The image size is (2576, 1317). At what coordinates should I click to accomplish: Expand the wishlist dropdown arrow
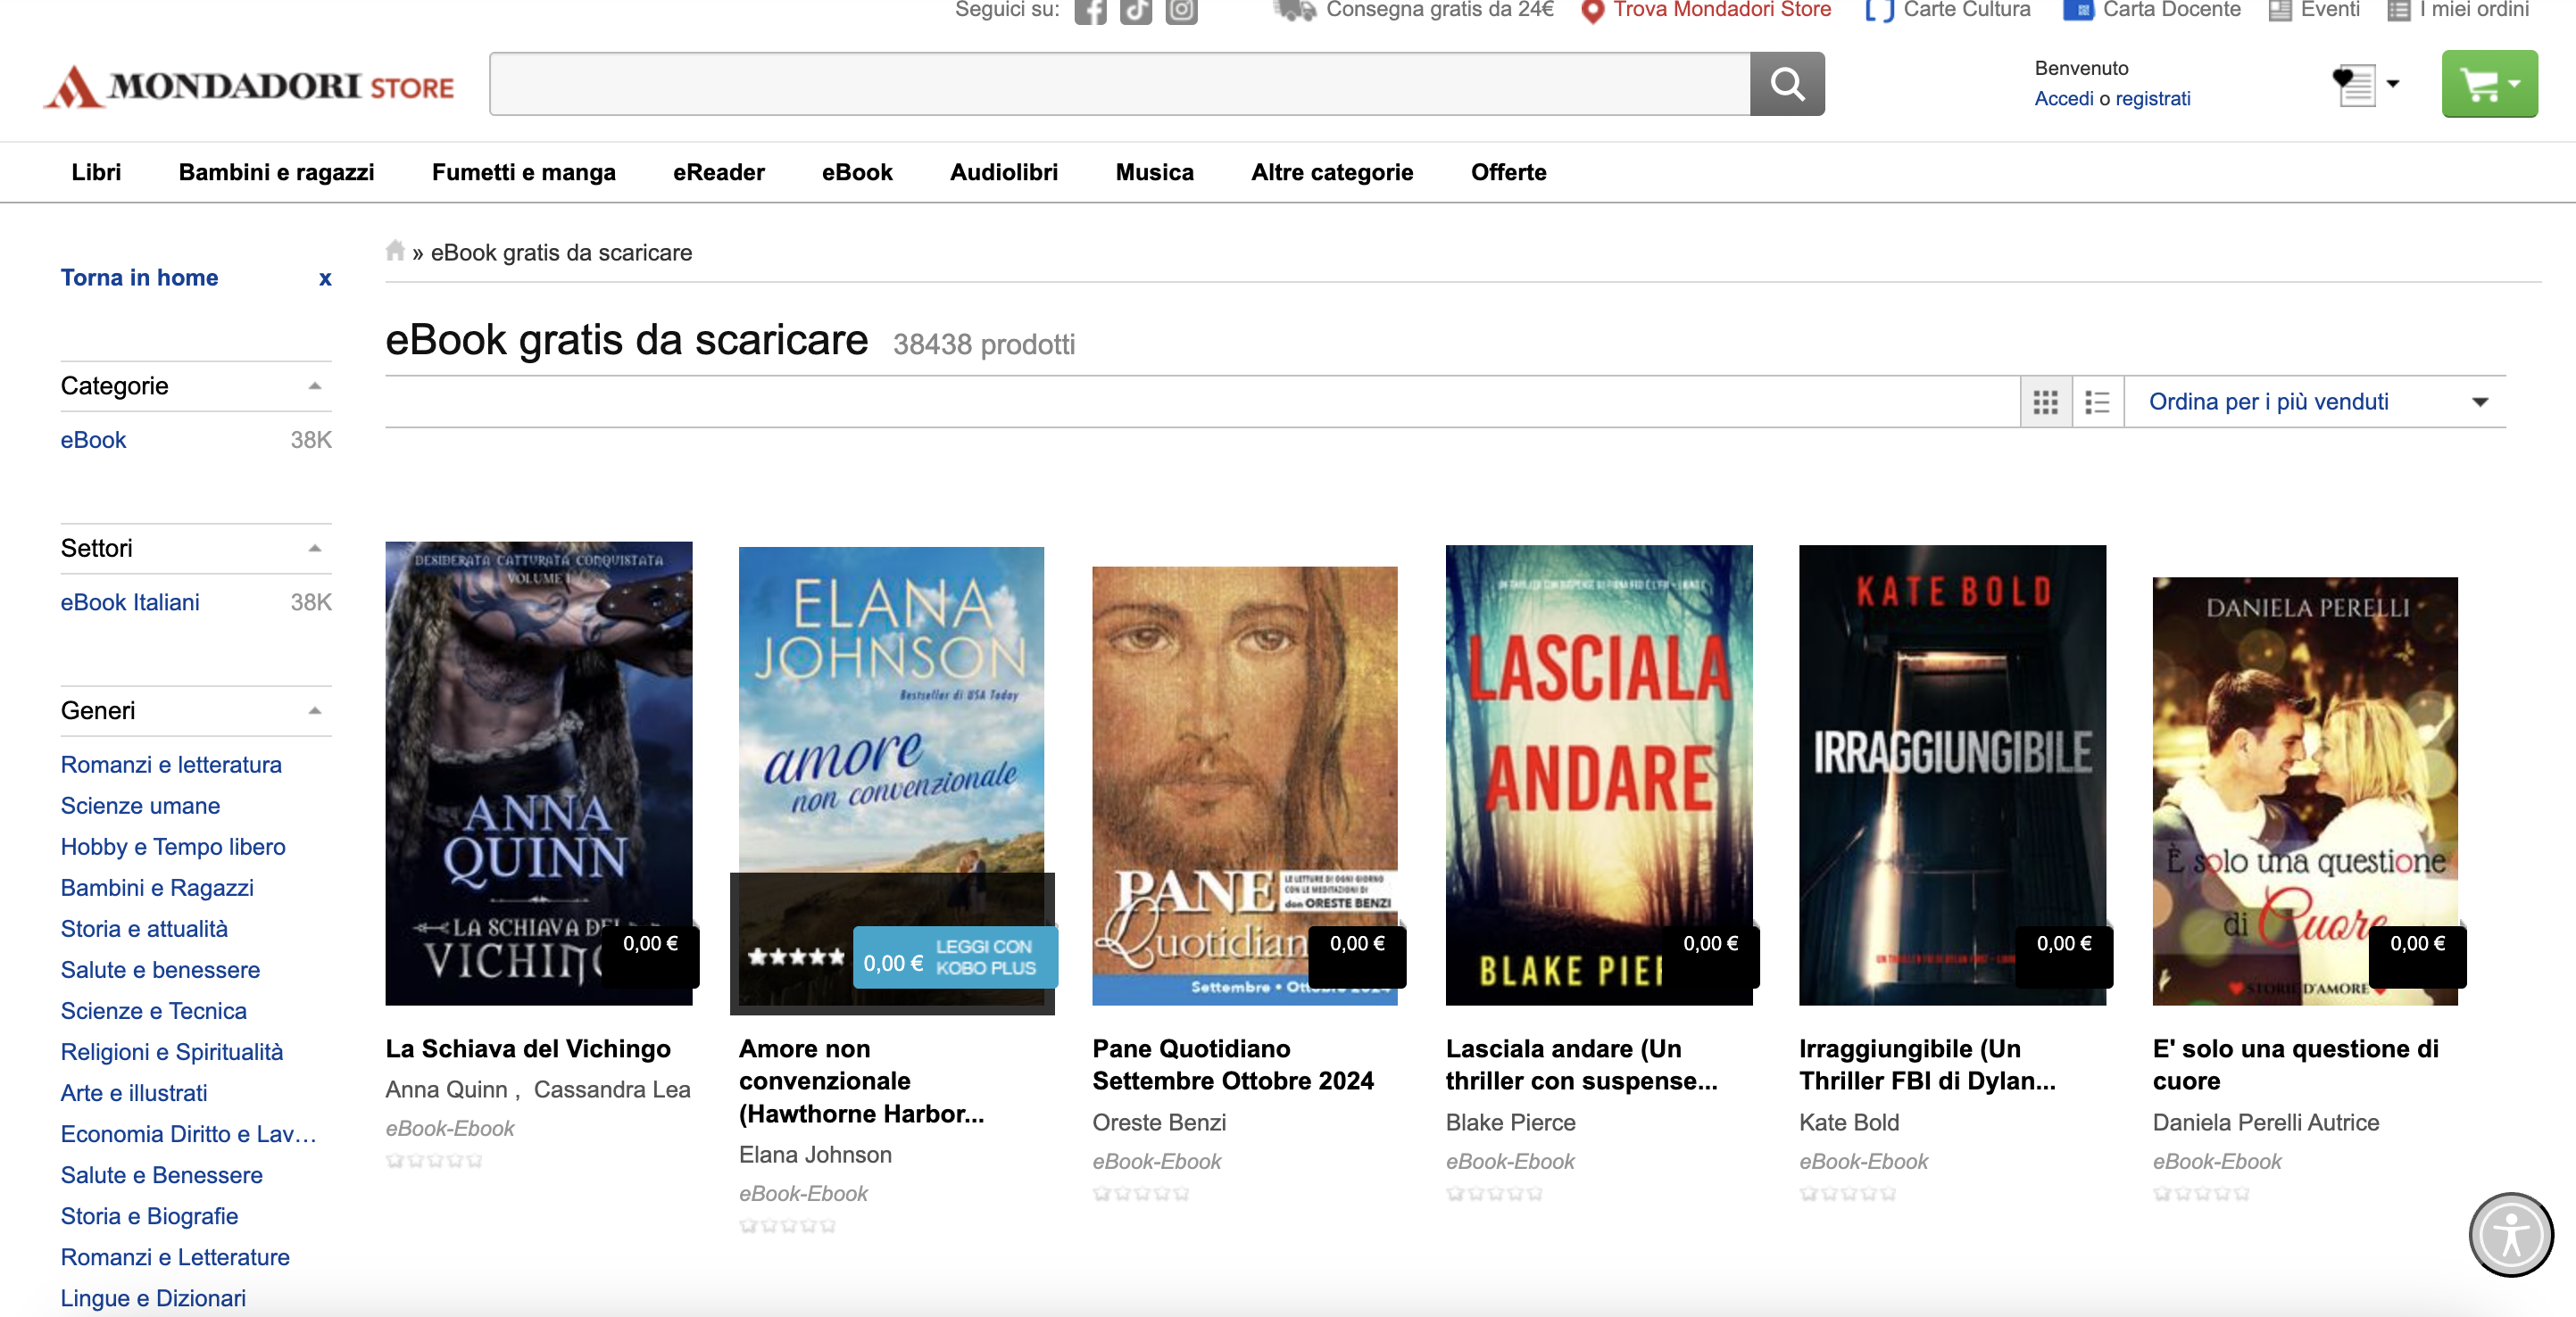[2393, 84]
